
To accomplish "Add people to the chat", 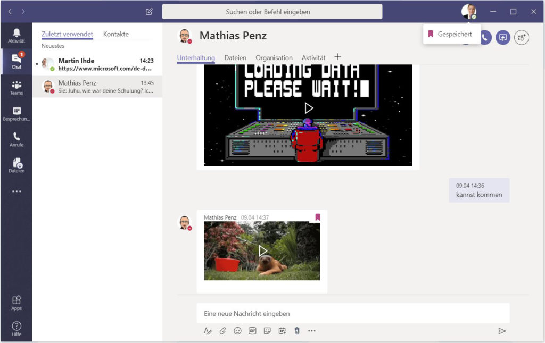I will click(x=522, y=38).
